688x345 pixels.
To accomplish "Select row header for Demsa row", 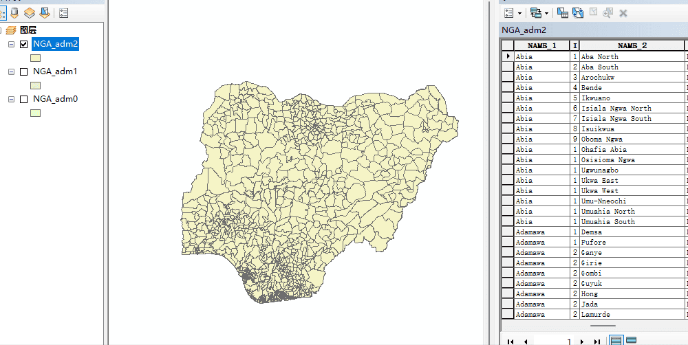I will (x=508, y=232).
